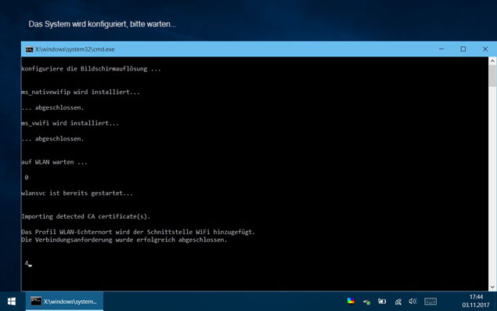Viewport: 497px width, 311px height.
Task: Click the speaker volume tray icon
Action: pos(412,301)
